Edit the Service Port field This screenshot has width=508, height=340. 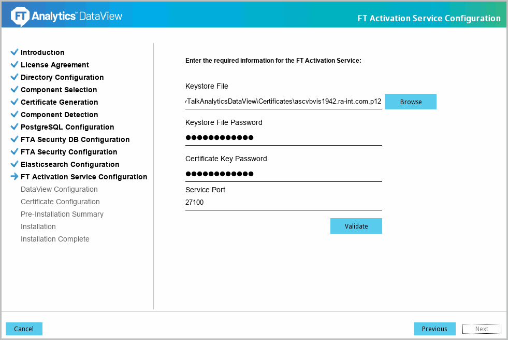[x=283, y=203]
